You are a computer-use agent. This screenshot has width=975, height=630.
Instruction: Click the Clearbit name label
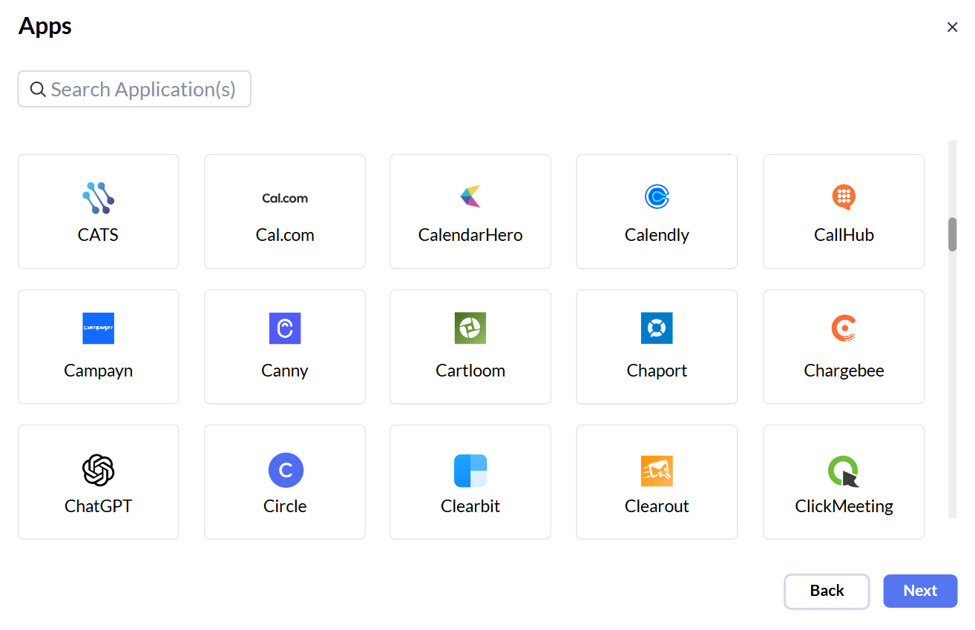point(470,506)
